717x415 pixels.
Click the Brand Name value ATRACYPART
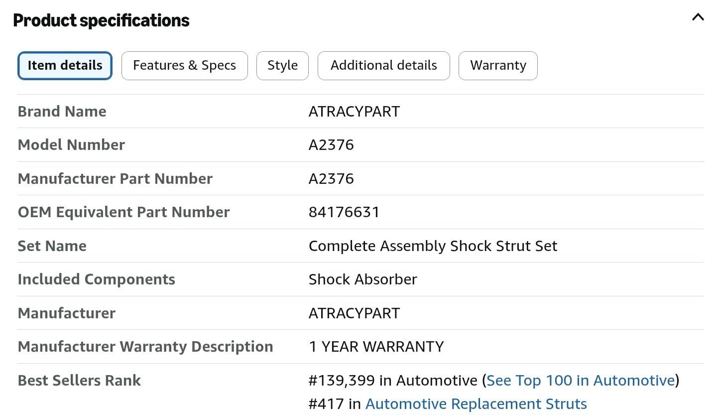354,112
